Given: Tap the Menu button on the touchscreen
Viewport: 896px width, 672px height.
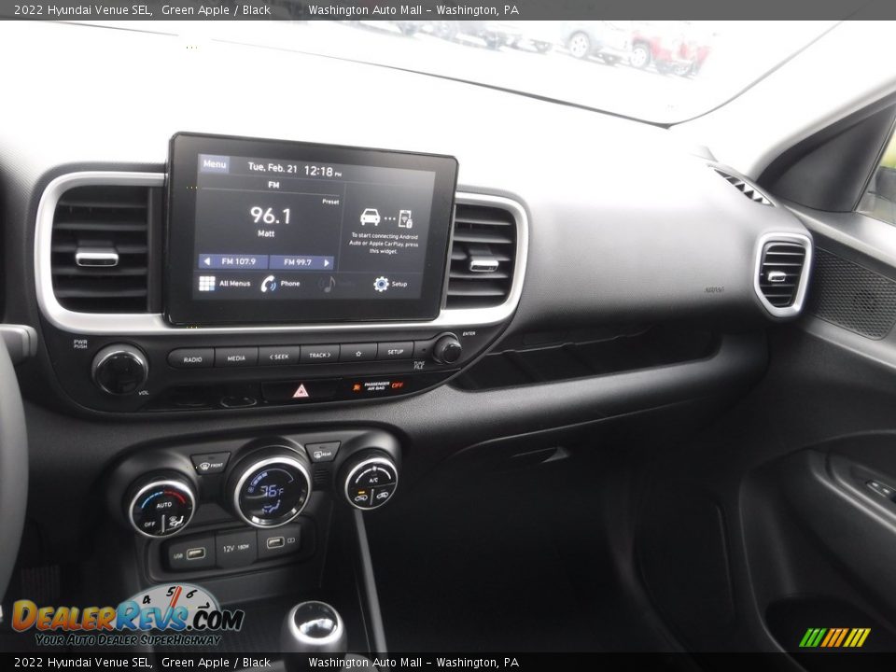Looking at the screenshot, I should [215, 164].
